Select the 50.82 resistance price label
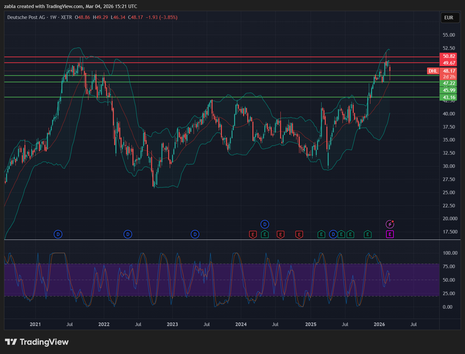 tap(449, 56)
